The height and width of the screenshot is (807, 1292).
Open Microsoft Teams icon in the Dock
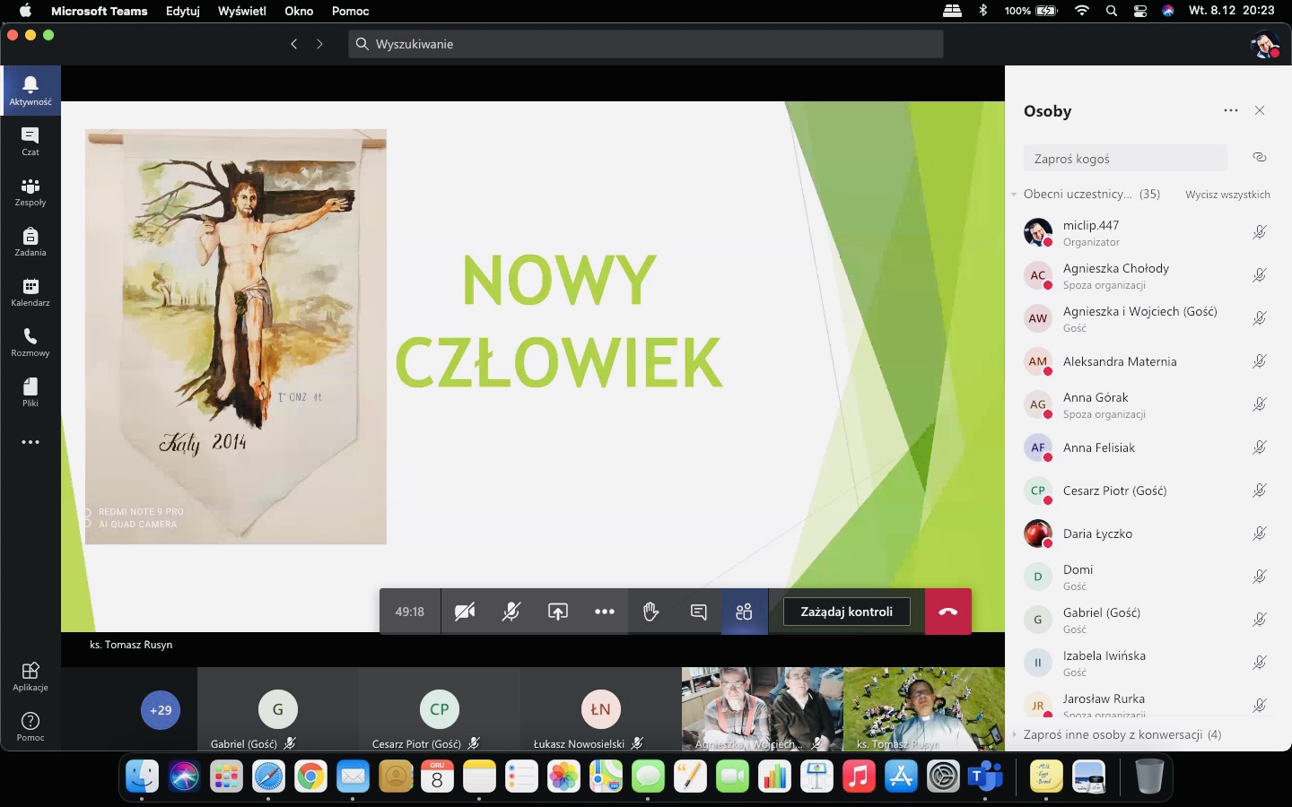pyautogui.click(x=985, y=777)
